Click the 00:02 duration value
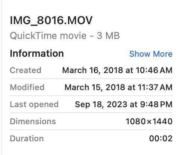Image resolution: width=178 pixels, height=155 pixels. 161,138
